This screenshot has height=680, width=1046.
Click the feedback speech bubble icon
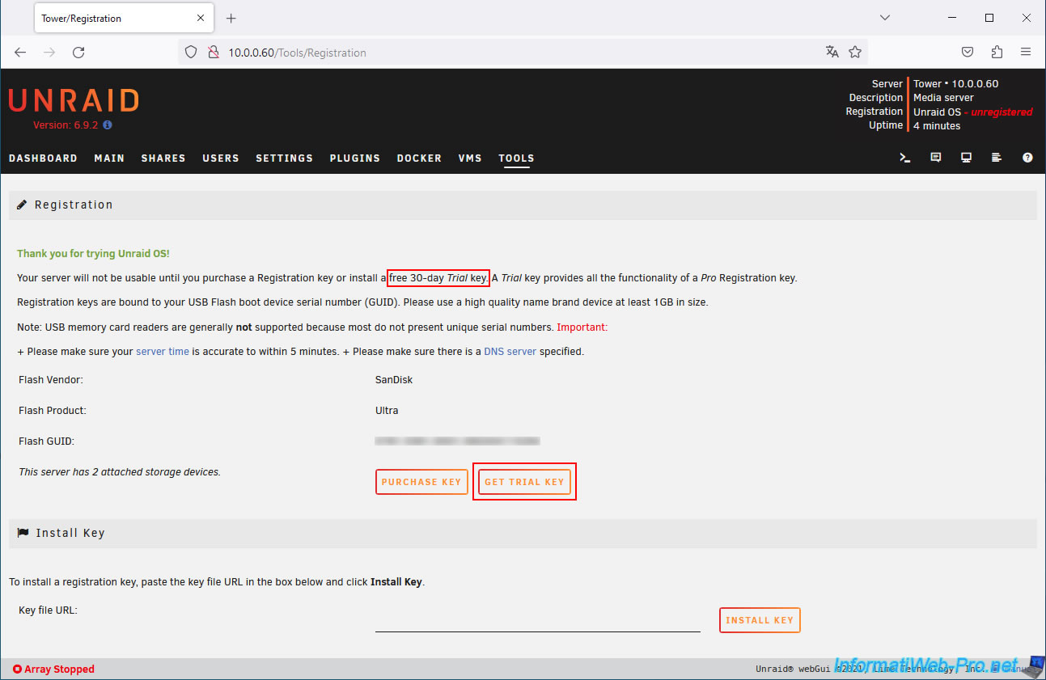click(936, 158)
